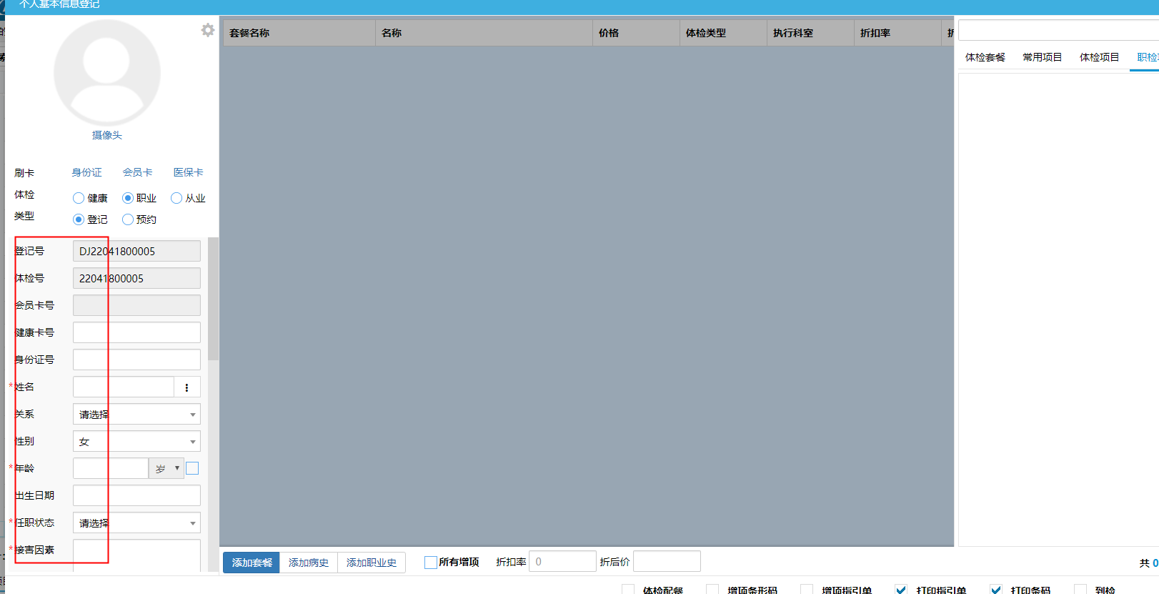Expand the 性别 dropdown showing 女
This screenshot has height=594, width=1159.
coord(136,441)
